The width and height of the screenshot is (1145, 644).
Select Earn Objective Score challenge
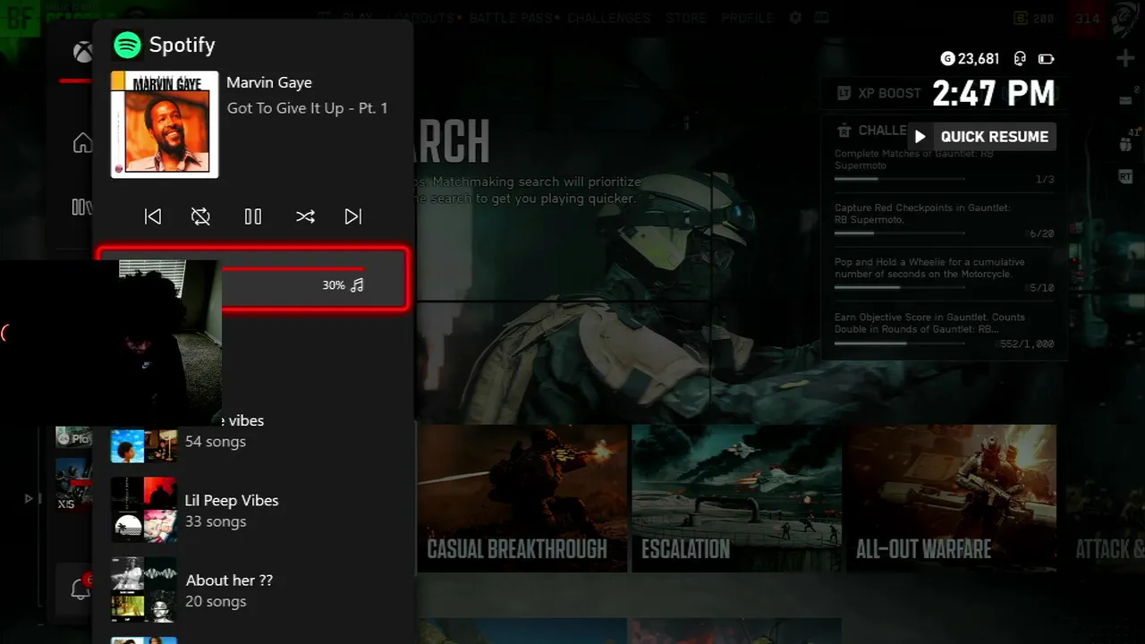(x=944, y=330)
